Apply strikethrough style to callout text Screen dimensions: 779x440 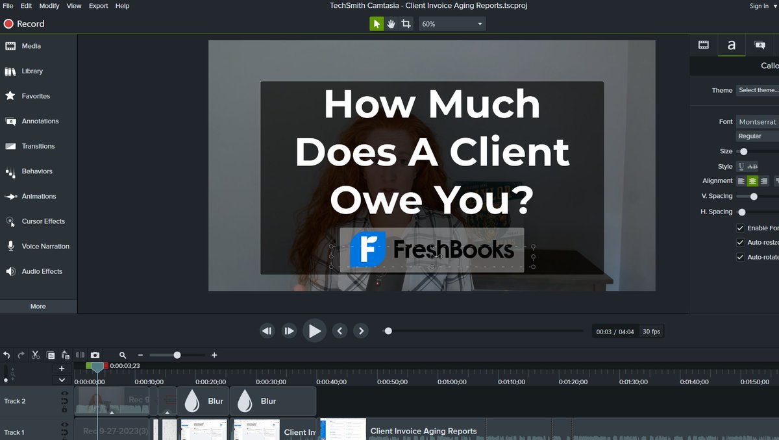[x=753, y=167]
